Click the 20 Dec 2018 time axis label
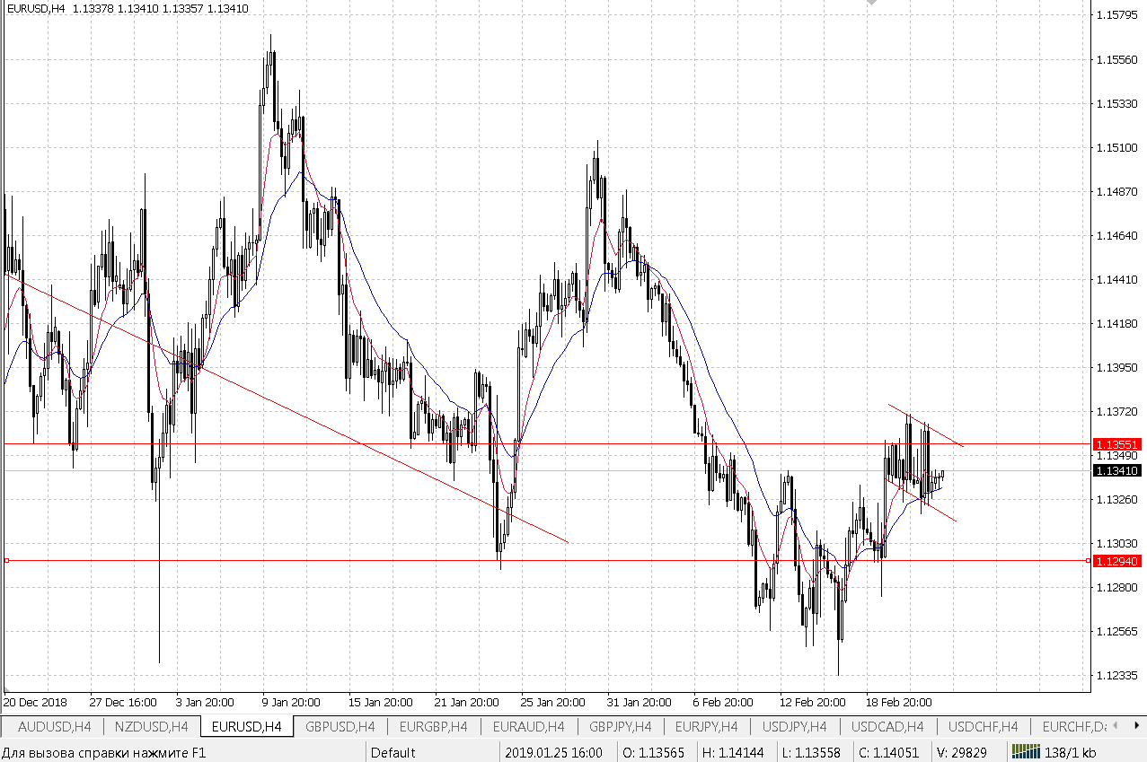The width and height of the screenshot is (1147, 762). [34, 702]
